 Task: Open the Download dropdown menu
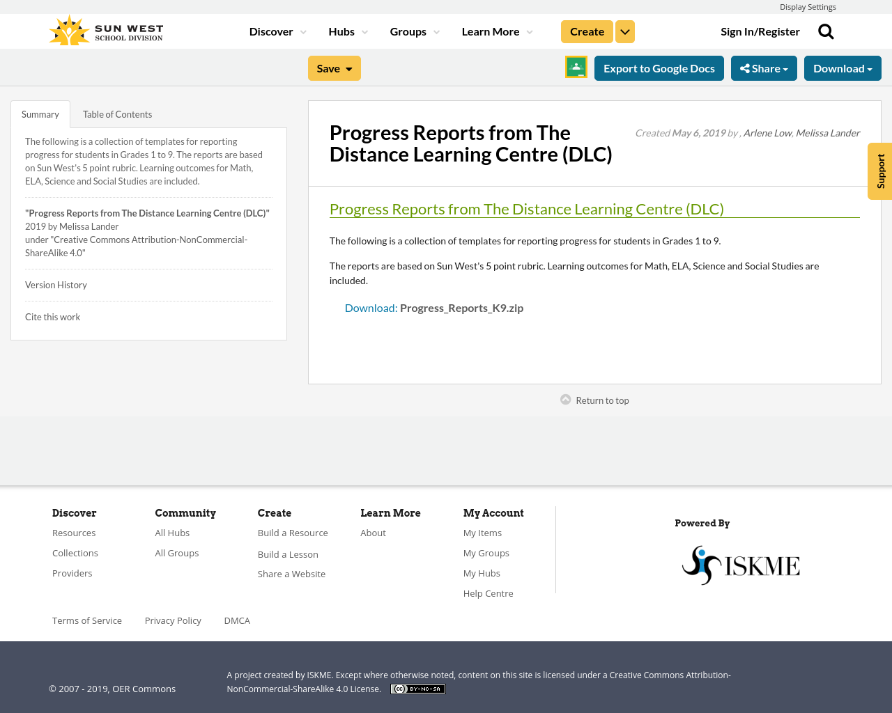[x=843, y=67]
